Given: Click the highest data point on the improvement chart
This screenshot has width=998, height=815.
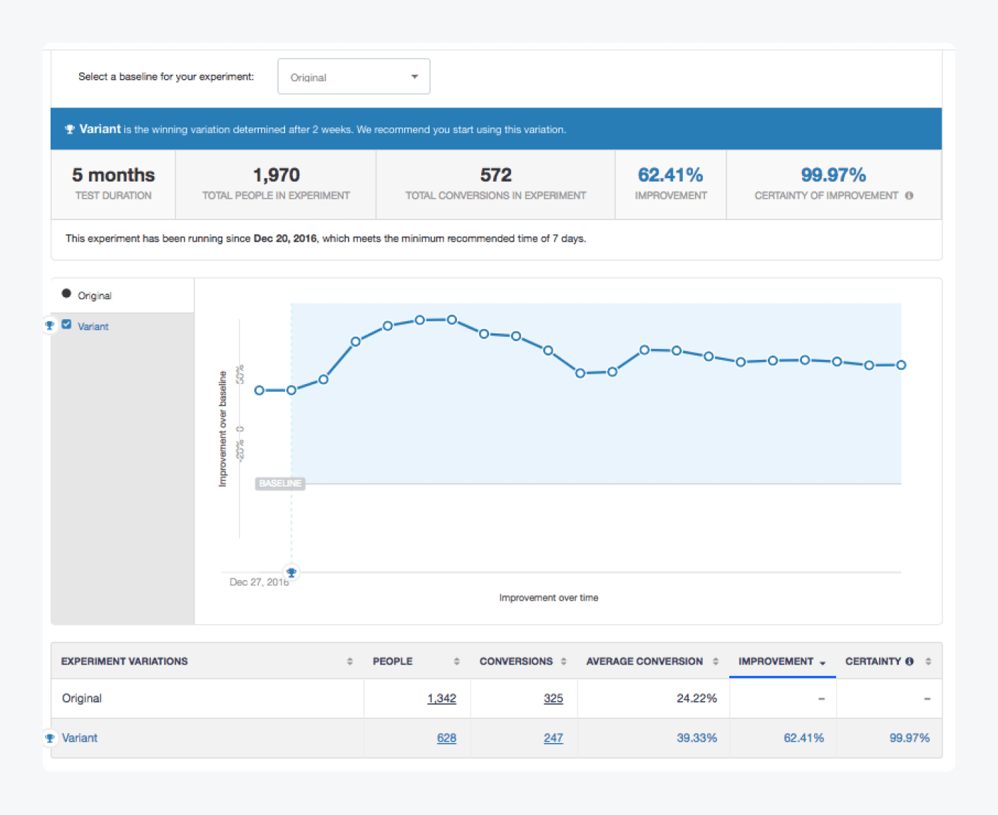Looking at the screenshot, I should (x=420, y=321).
